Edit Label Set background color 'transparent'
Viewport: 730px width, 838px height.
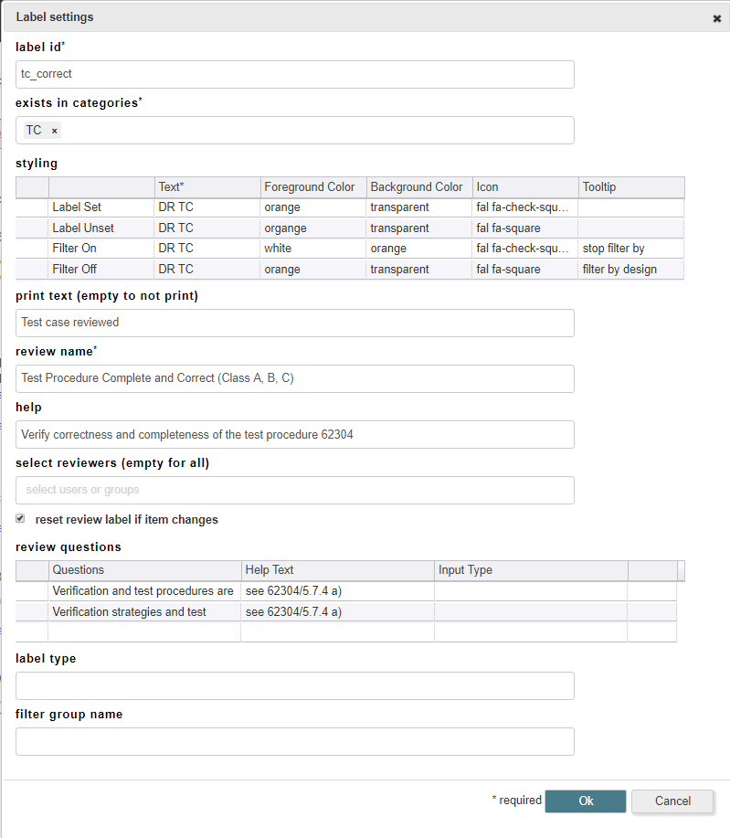[x=419, y=207]
